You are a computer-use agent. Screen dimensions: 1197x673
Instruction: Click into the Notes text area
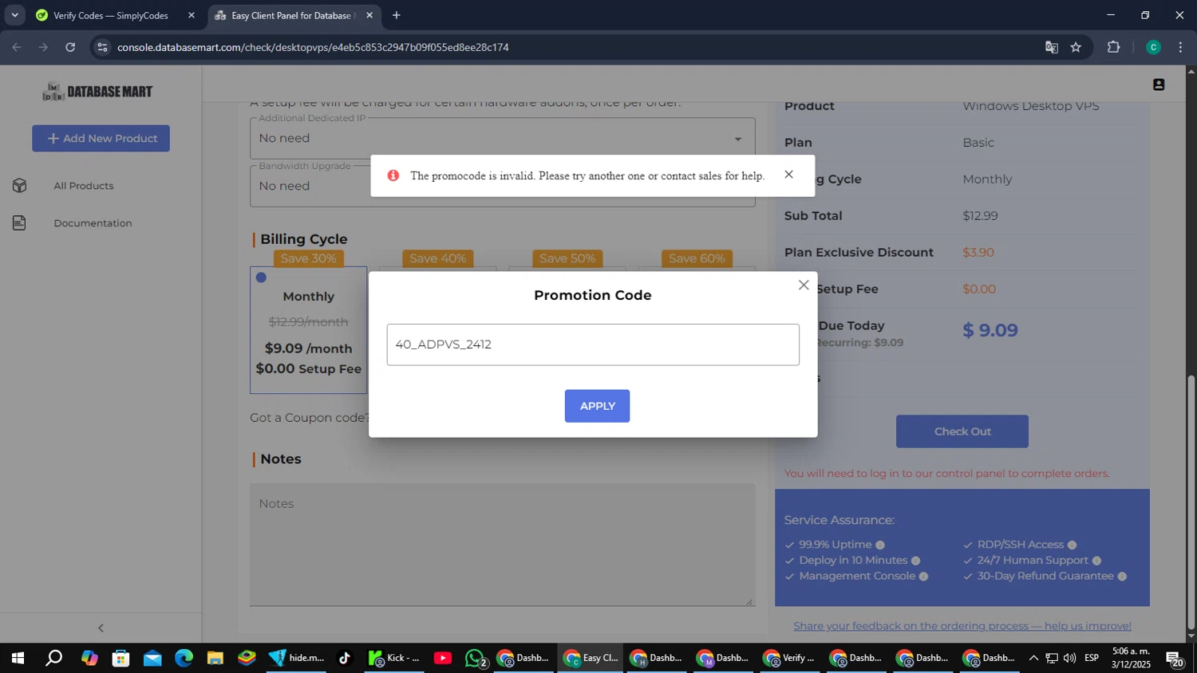[503, 545]
